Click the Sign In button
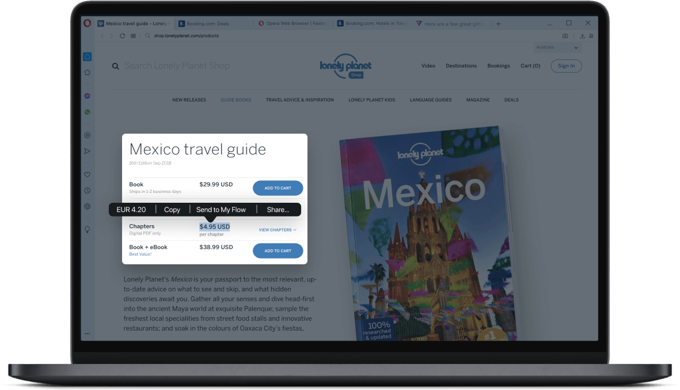 point(566,66)
